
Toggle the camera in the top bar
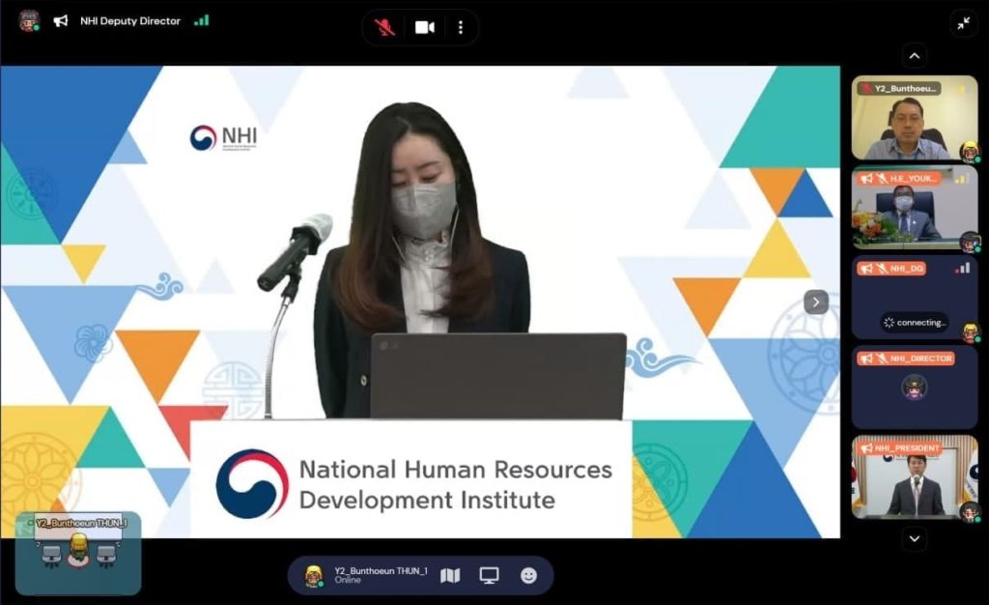point(425,27)
